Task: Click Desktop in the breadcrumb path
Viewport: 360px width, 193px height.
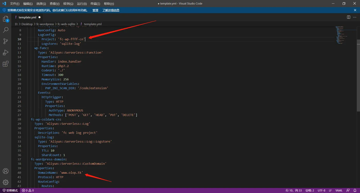Action: (27, 24)
